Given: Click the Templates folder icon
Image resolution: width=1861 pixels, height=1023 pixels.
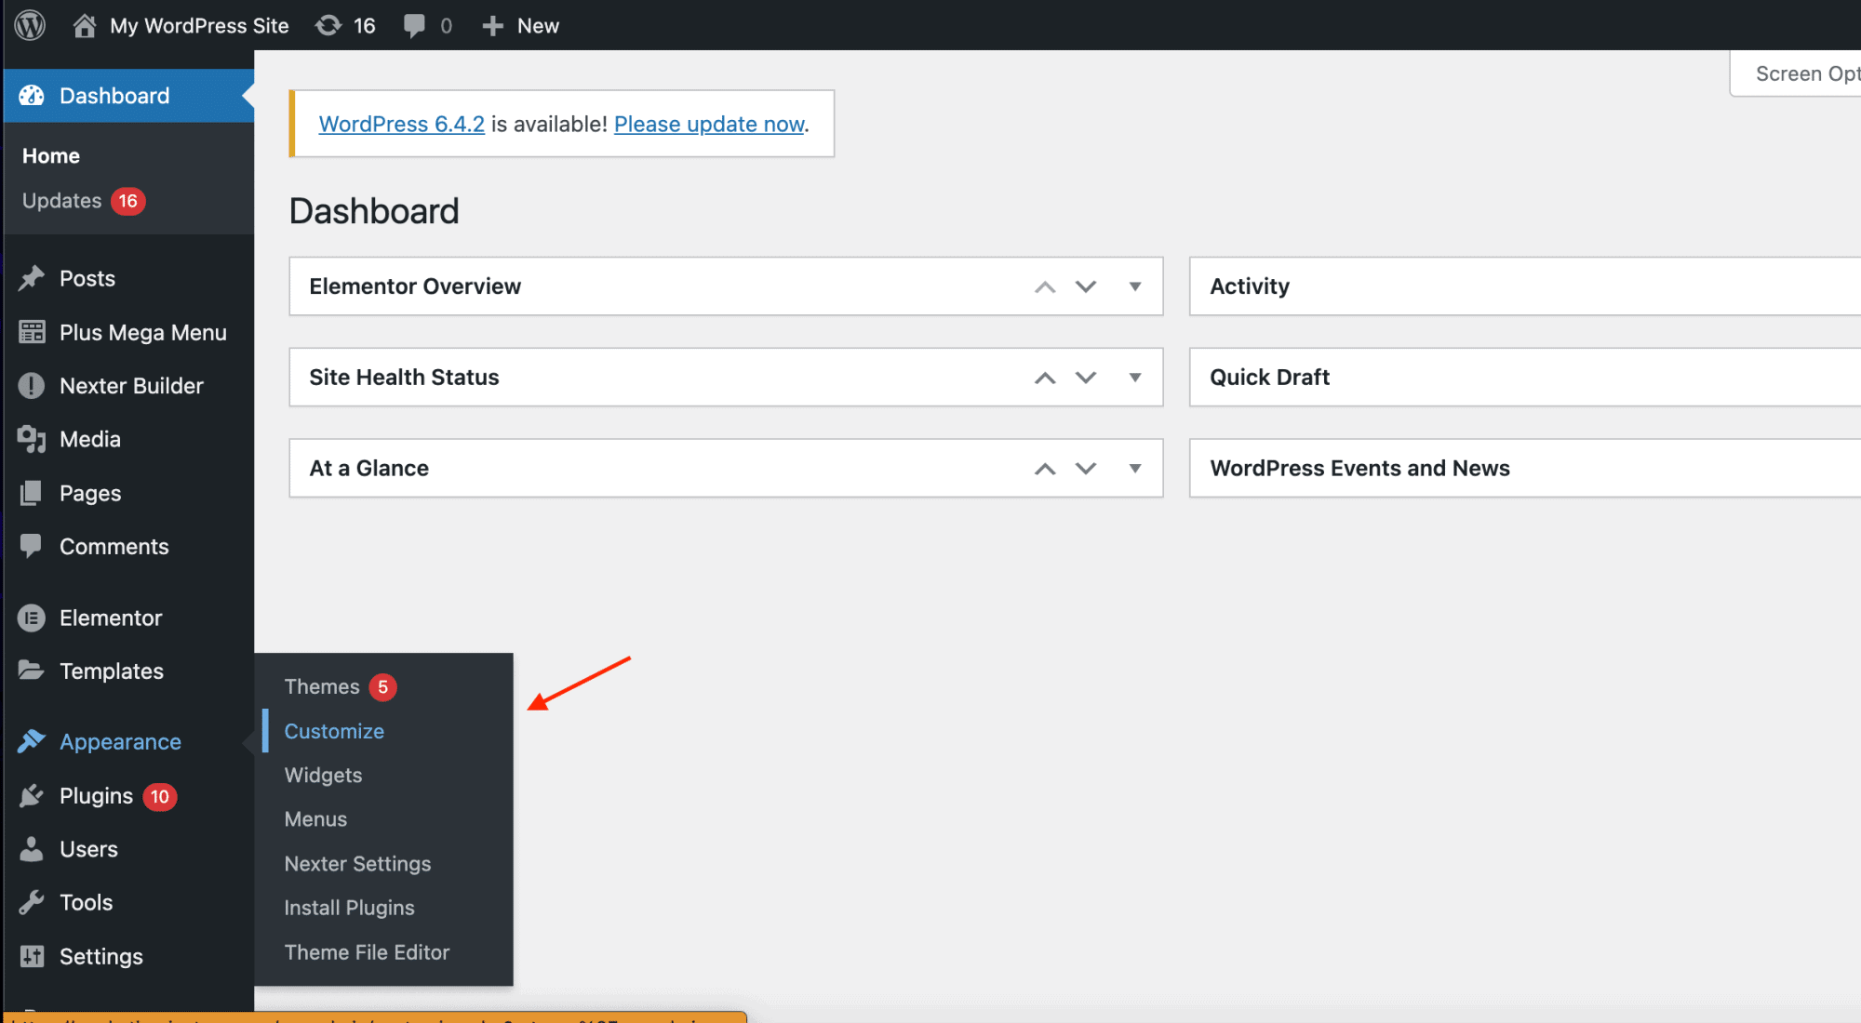Looking at the screenshot, I should pyautogui.click(x=32, y=671).
